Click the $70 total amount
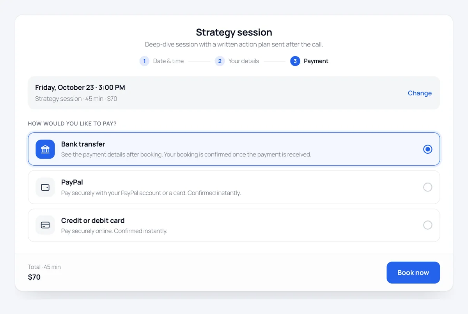468x314 pixels. [34, 277]
